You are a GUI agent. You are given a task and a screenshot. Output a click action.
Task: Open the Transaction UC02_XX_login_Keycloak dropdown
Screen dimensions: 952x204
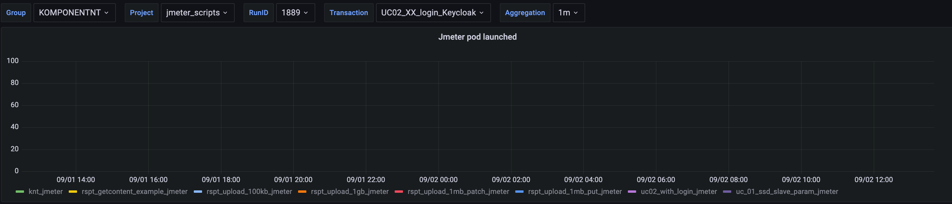click(x=433, y=13)
